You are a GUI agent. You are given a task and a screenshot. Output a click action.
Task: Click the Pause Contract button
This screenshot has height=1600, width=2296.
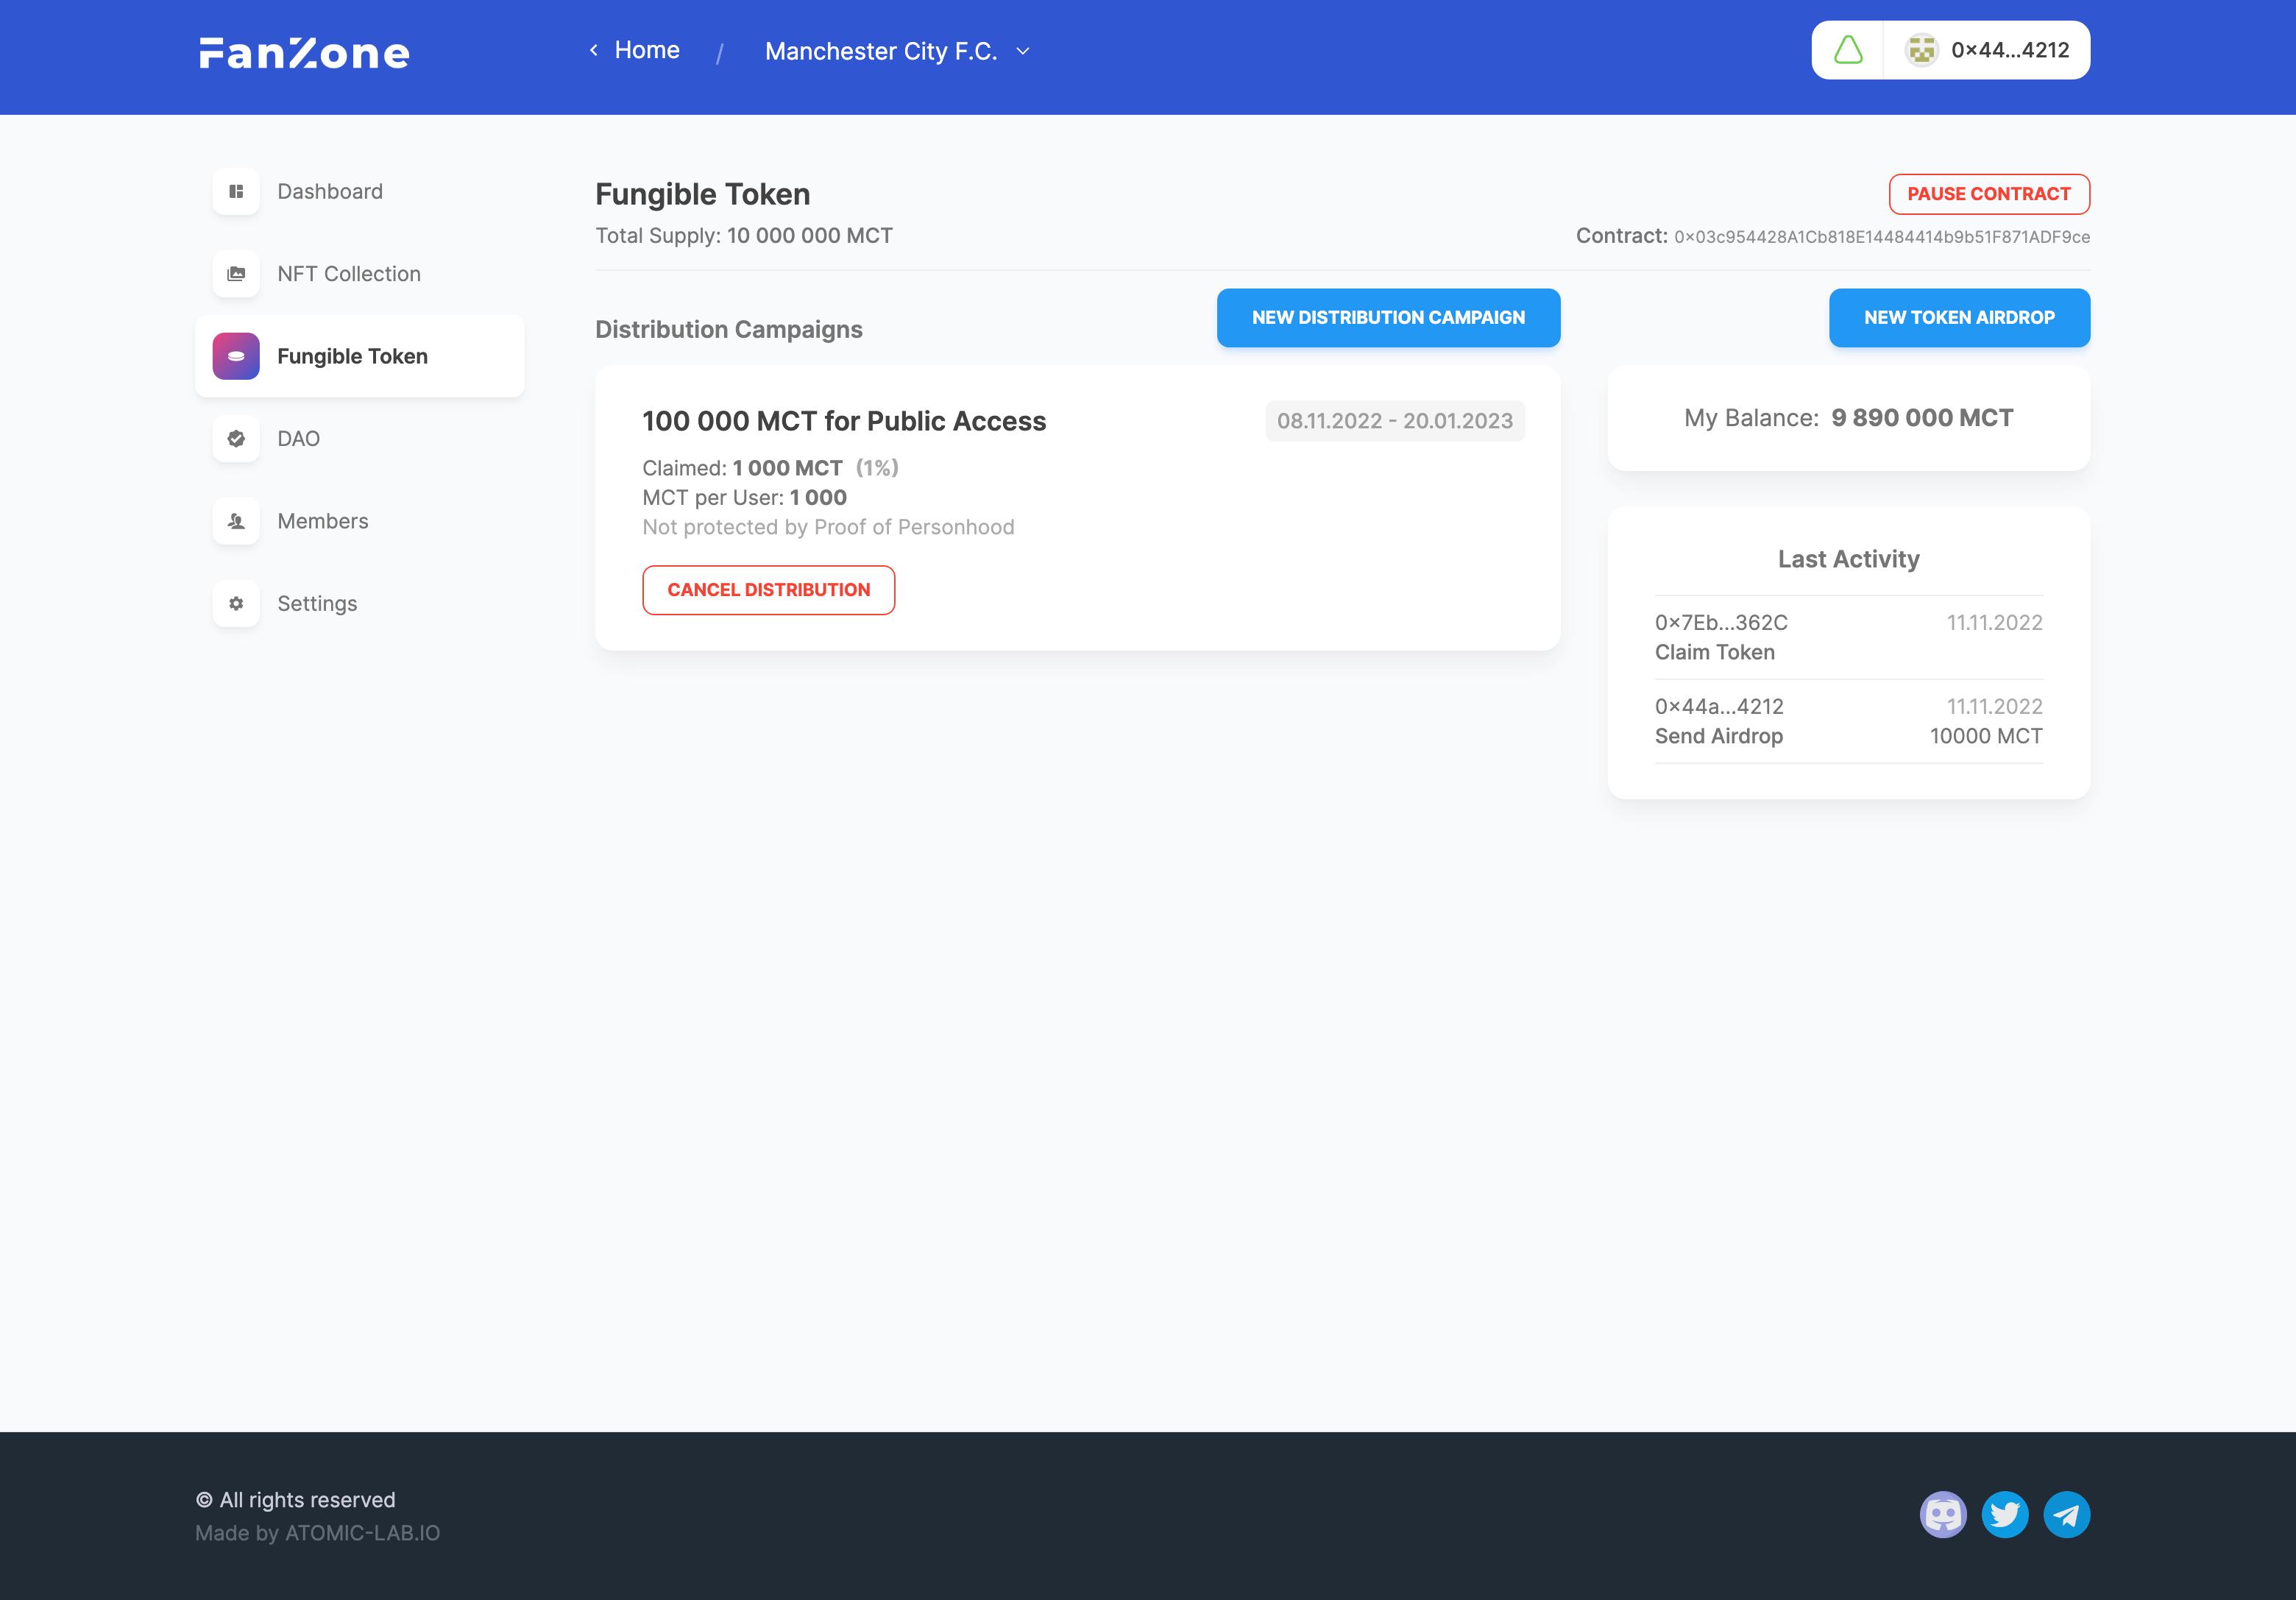pos(1989,194)
